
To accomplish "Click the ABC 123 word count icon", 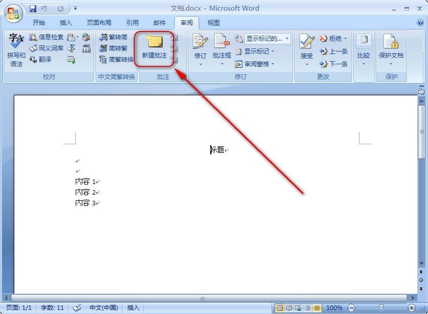I will [x=86, y=48].
